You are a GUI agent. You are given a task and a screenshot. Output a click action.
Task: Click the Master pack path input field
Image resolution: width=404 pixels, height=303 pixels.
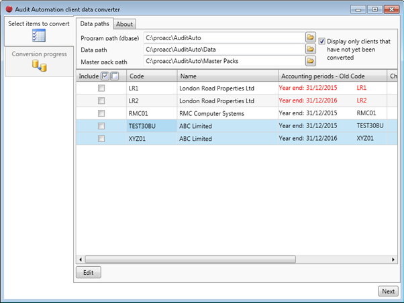coord(224,61)
